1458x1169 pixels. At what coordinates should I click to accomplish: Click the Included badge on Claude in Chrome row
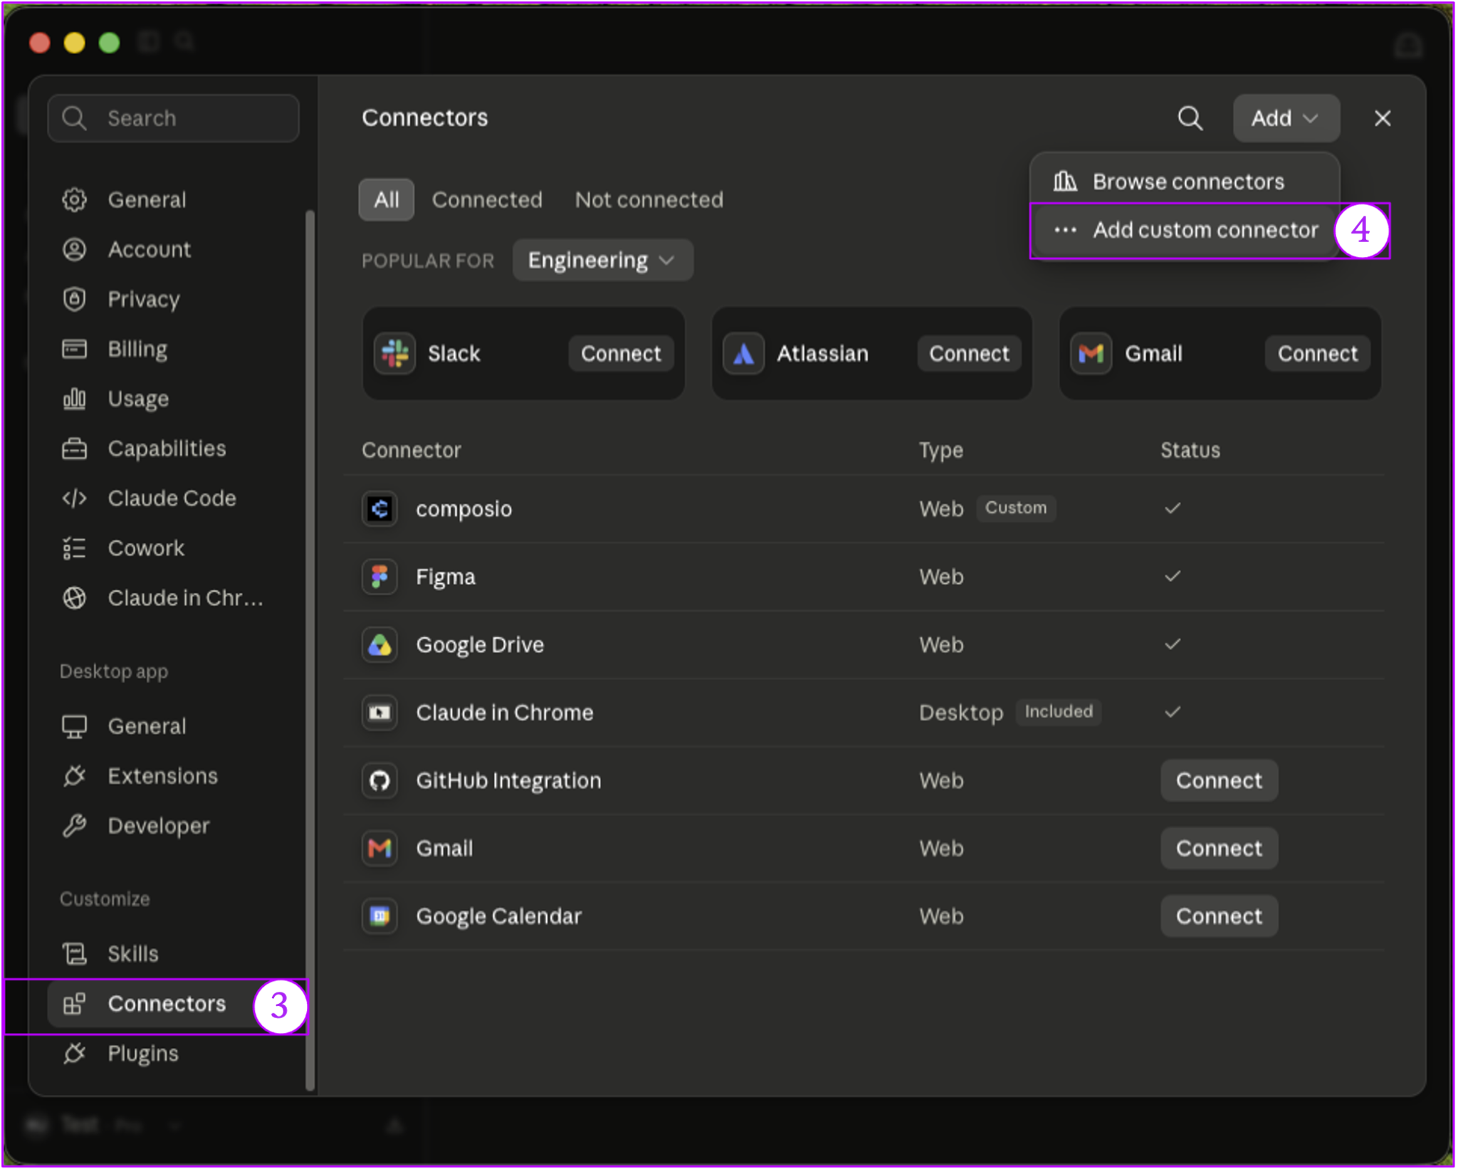coord(1058,711)
